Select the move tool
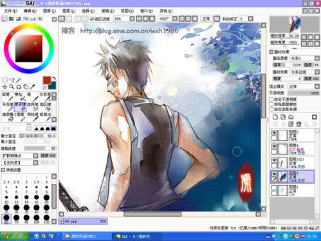The height and width of the screenshot is (241, 321). (5, 87)
